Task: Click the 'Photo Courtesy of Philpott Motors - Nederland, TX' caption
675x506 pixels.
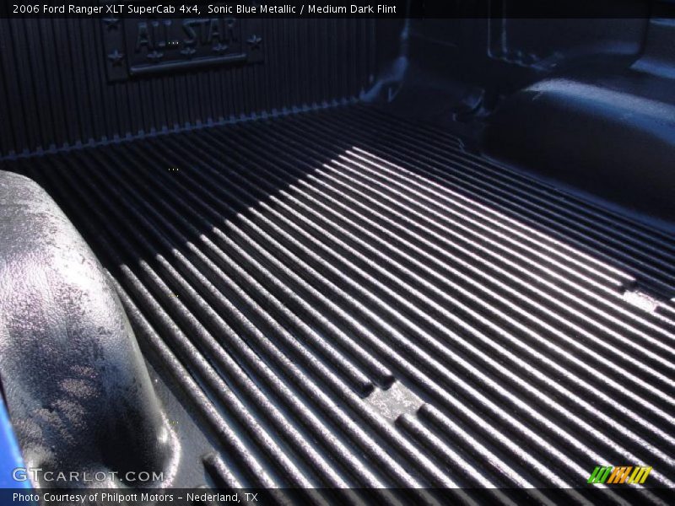Action: (135, 498)
